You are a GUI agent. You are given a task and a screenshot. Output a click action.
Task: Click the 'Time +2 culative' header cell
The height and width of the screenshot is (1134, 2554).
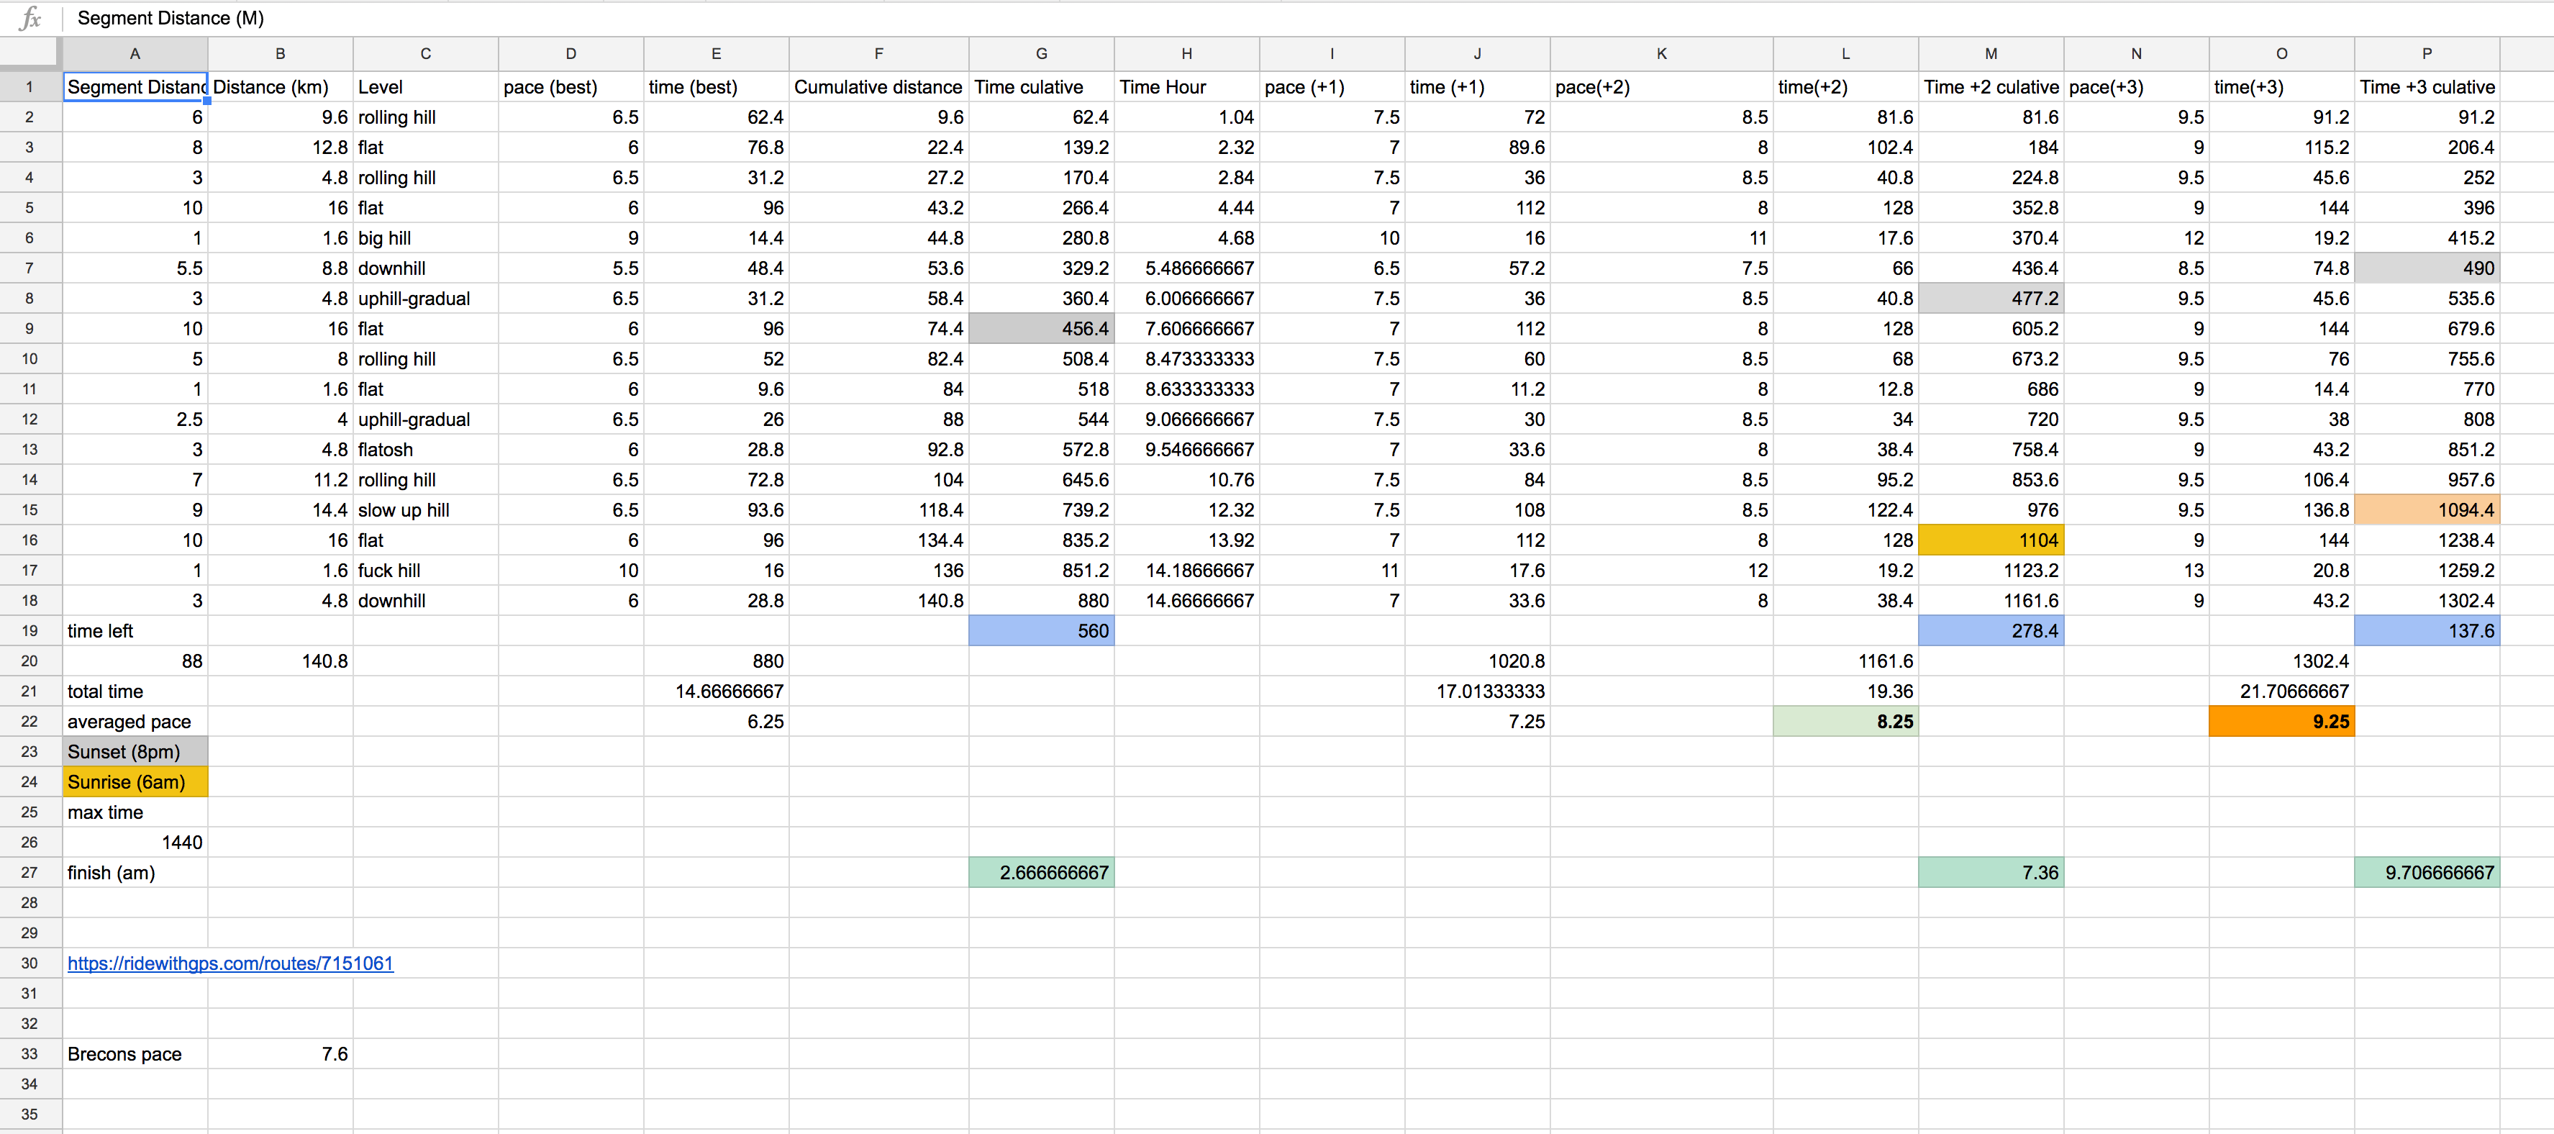1991,87
